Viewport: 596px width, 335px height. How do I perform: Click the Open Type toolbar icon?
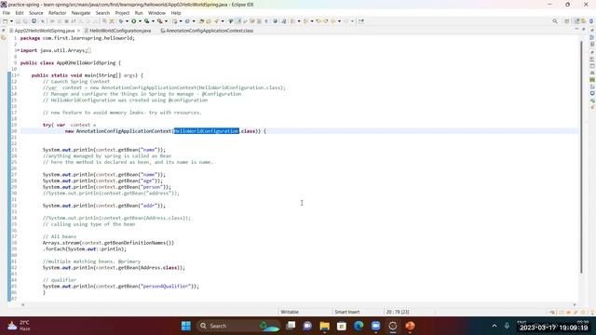(x=201, y=21)
